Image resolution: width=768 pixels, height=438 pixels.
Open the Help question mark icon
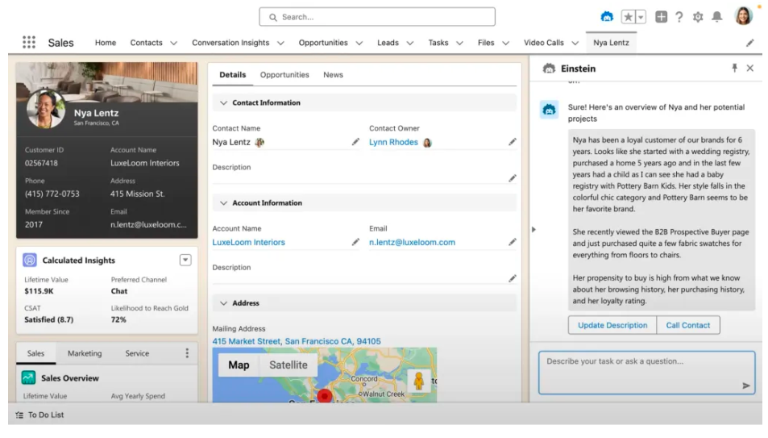[679, 17]
